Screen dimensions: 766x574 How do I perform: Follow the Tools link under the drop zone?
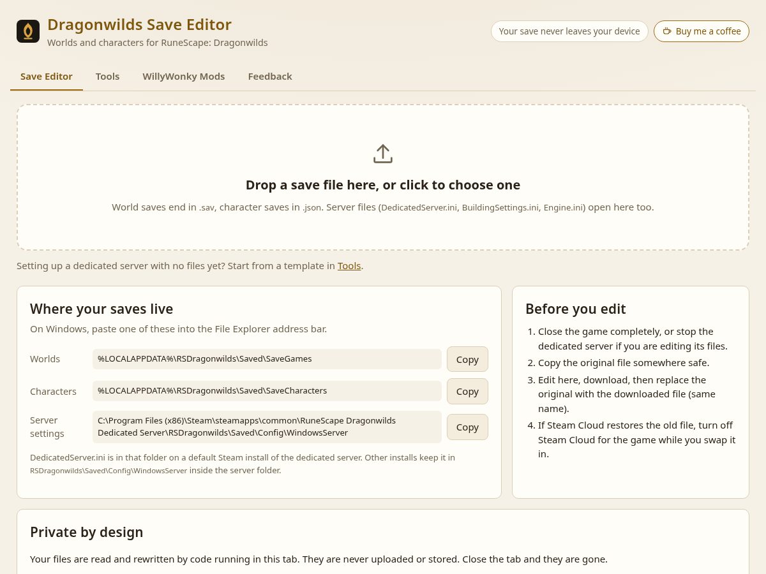tap(349, 265)
